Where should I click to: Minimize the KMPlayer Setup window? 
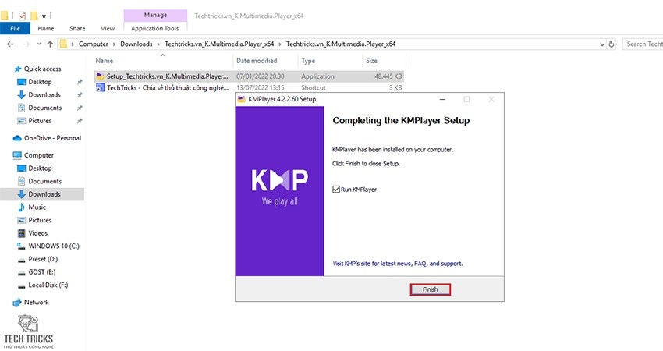click(x=442, y=99)
